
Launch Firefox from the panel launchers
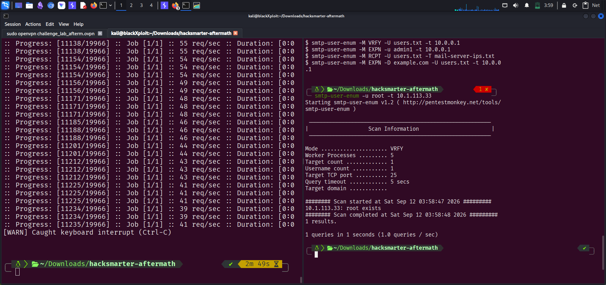point(94,5)
